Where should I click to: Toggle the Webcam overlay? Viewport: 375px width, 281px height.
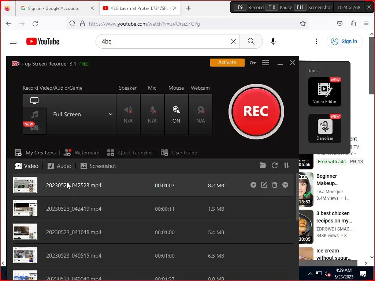click(x=200, y=114)
